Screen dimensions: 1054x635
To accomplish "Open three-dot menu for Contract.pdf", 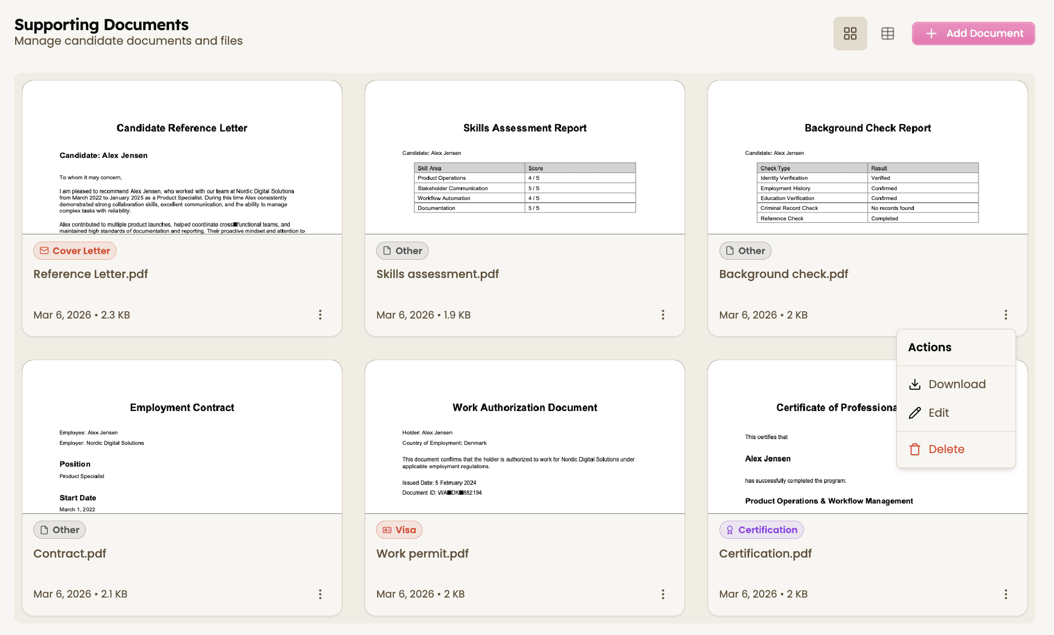I will point(320,594).
